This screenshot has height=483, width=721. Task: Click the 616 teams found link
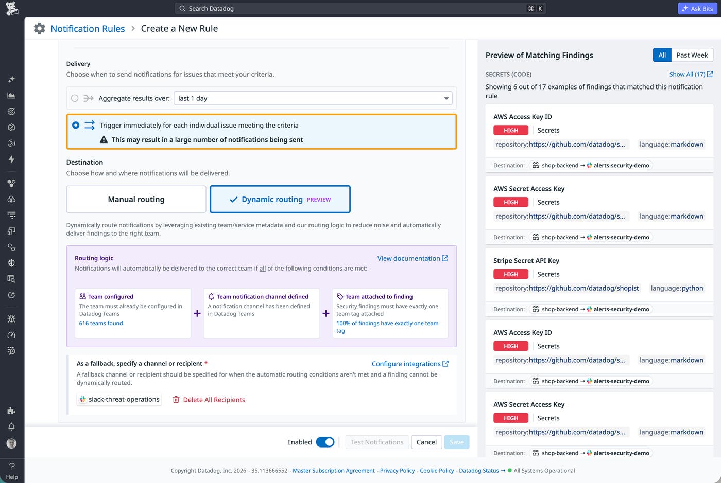tap(101, 323)
